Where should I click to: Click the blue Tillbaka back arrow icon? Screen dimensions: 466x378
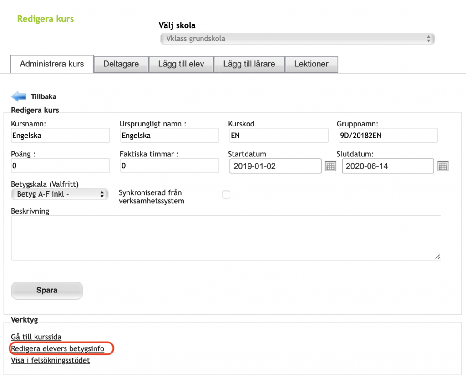pos(18,96)
